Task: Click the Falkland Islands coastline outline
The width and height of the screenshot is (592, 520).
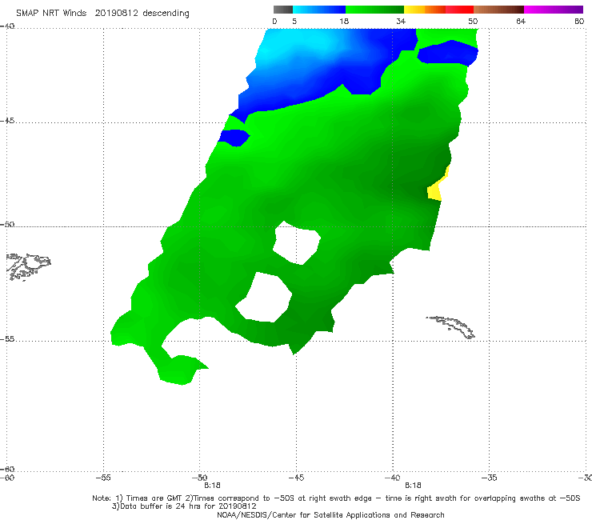Action: pyautogui.click(x=28, y=266)
